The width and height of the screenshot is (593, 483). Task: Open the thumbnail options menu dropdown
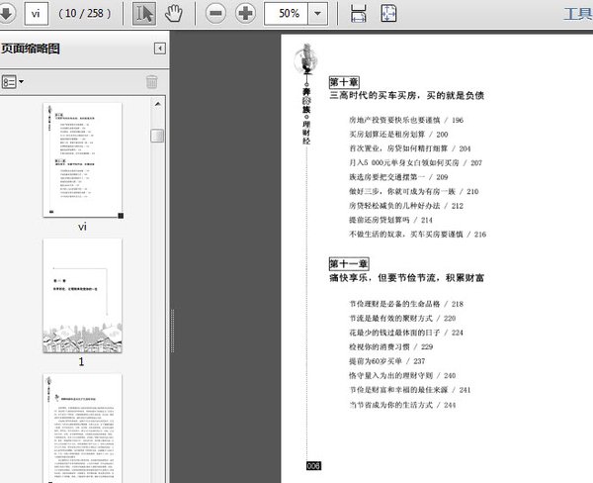pyautogui.click(x=14, y=81)
